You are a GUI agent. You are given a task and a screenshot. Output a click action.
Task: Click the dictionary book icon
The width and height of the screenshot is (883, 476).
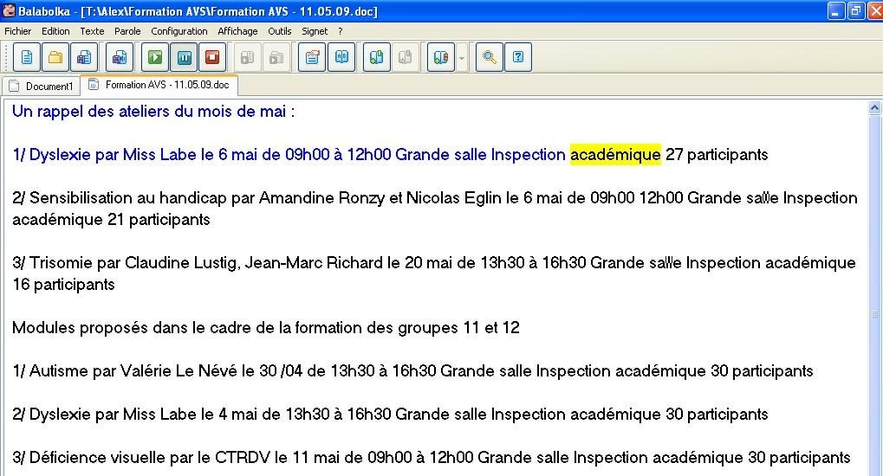(341, 58)
